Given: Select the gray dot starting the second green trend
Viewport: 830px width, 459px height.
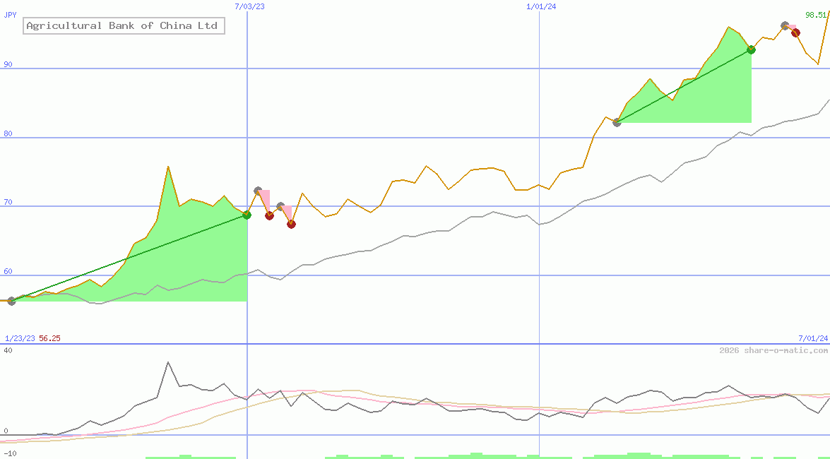Looking at the screenshot, I should (x=617, y=122).
